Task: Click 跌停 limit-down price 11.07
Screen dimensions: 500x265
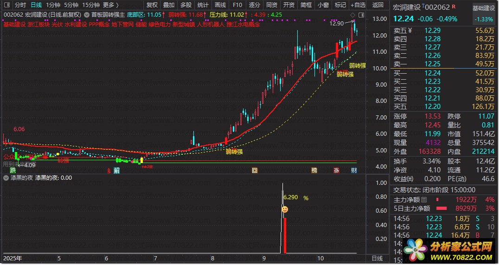Action: [x=486, y=117]
